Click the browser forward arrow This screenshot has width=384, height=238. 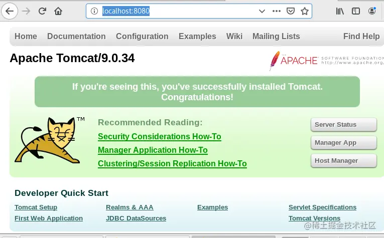point(26,11)
